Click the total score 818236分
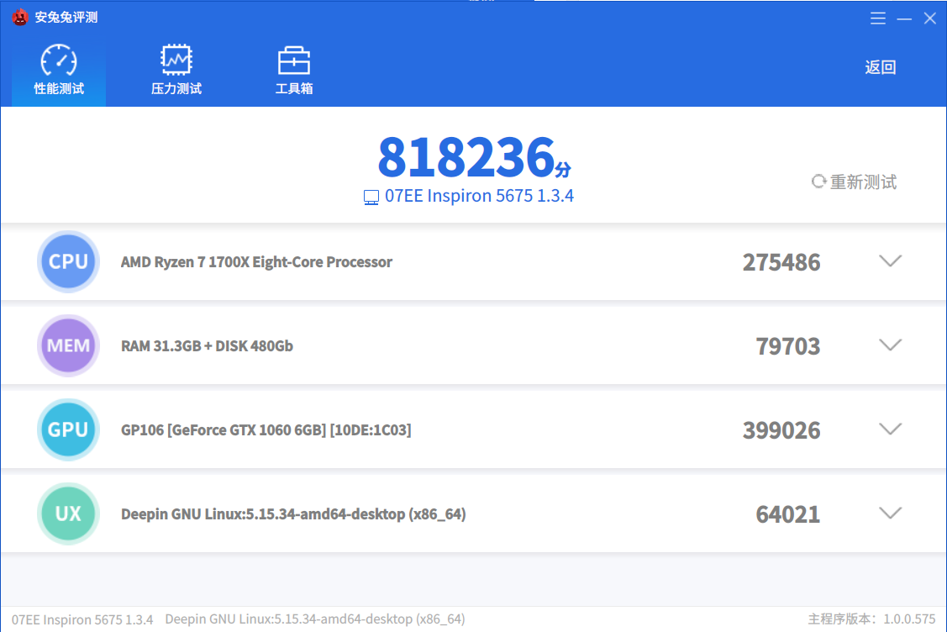The image size is (947, 632). pos(473,156)
